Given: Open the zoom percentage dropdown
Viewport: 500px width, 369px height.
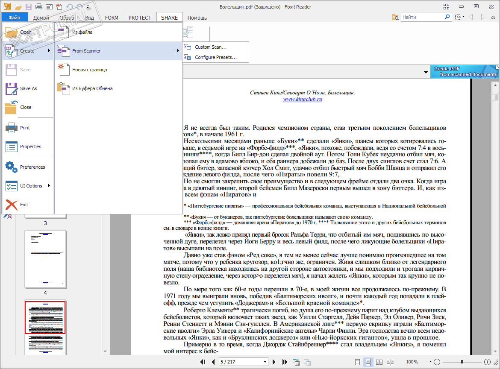Looking at the screenshot, I should 430,362.
